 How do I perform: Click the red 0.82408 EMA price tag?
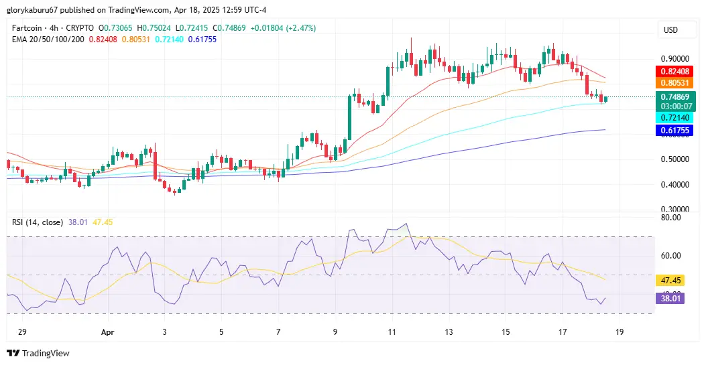674,72
